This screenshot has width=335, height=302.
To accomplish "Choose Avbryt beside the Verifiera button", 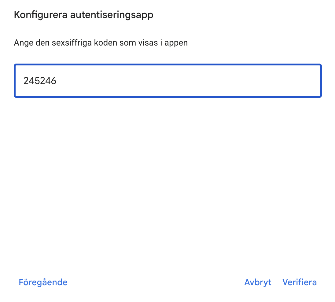I will click(x=258, y=282).
